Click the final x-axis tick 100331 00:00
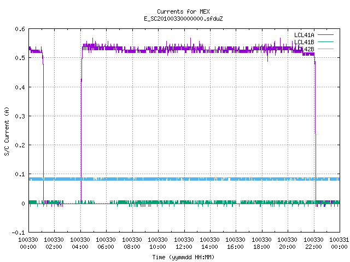 point(339,243)
